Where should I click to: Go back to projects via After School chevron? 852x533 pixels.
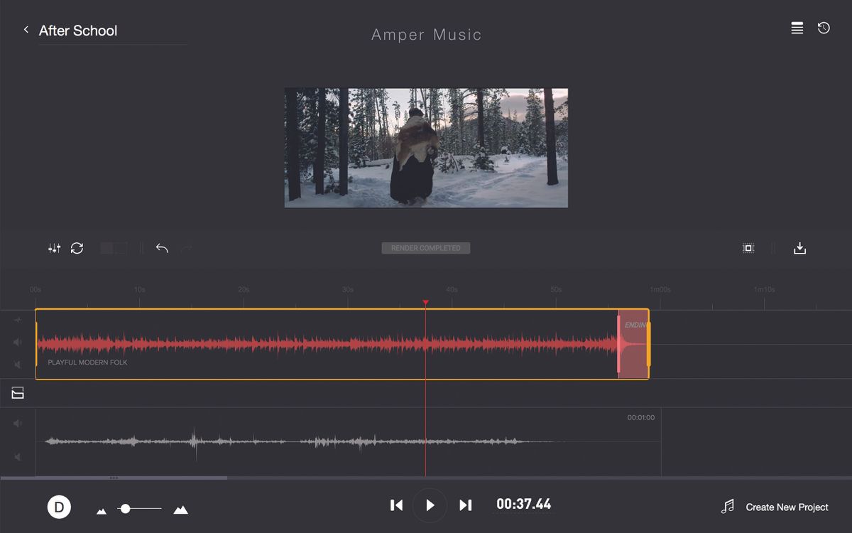pos(26,30)
